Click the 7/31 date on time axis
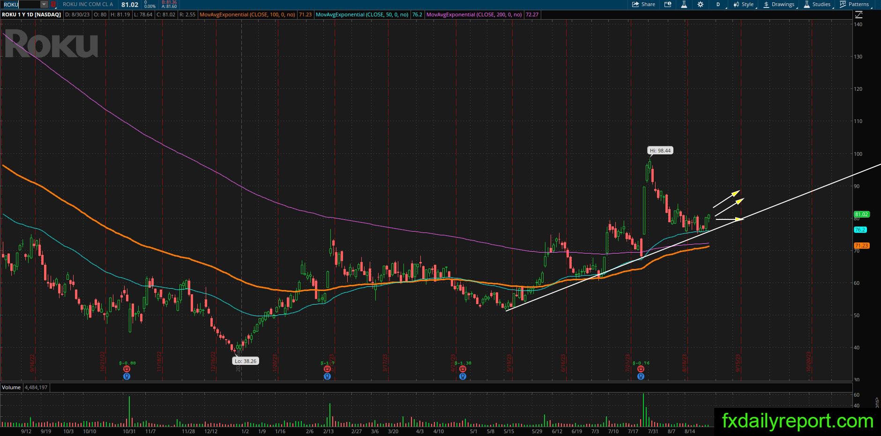 tap(652, 431)
